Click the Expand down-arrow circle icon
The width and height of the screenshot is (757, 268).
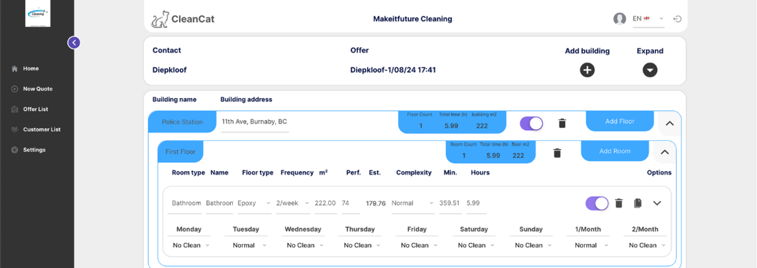(x=650, y=70)
